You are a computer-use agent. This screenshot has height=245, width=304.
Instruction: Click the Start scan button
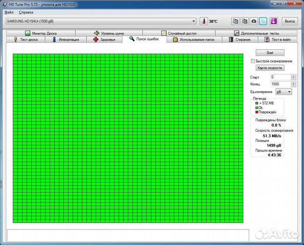pyautogui.click(x=270, y=53)
